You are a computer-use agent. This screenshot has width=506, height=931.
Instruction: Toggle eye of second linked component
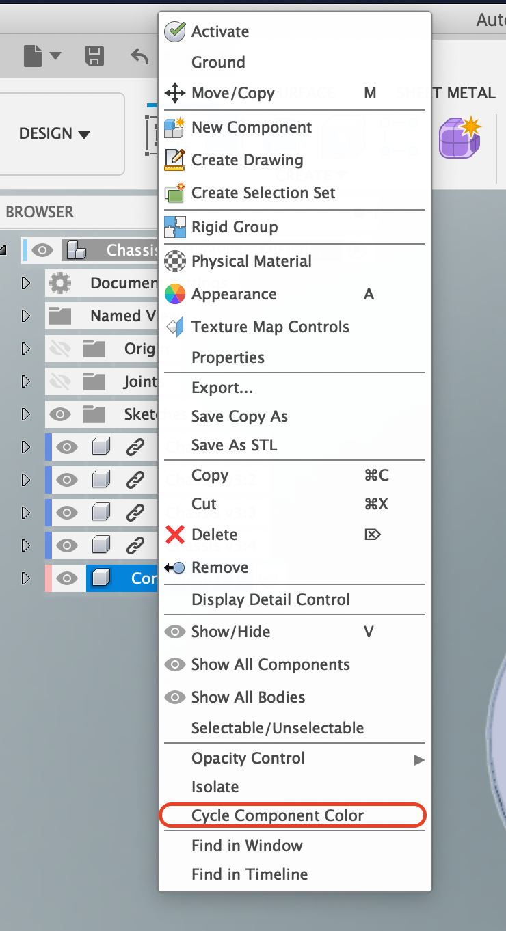click(x=66, y=480)
